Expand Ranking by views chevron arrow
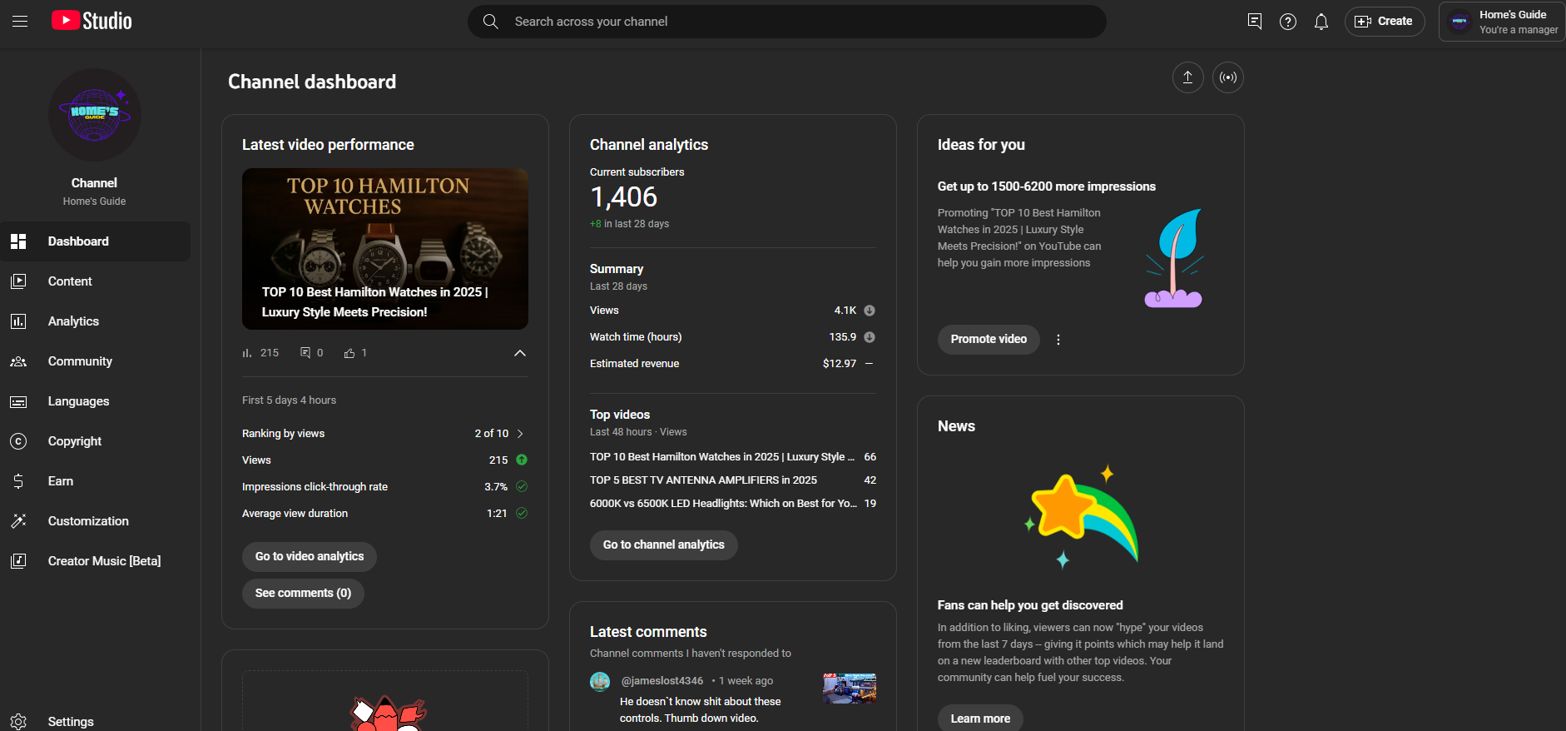This screenshot has height=731, width=1566. pos(520,434)
